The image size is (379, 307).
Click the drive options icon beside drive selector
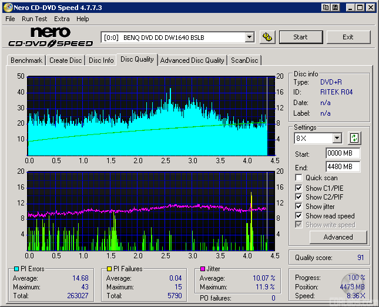(267, 37)
